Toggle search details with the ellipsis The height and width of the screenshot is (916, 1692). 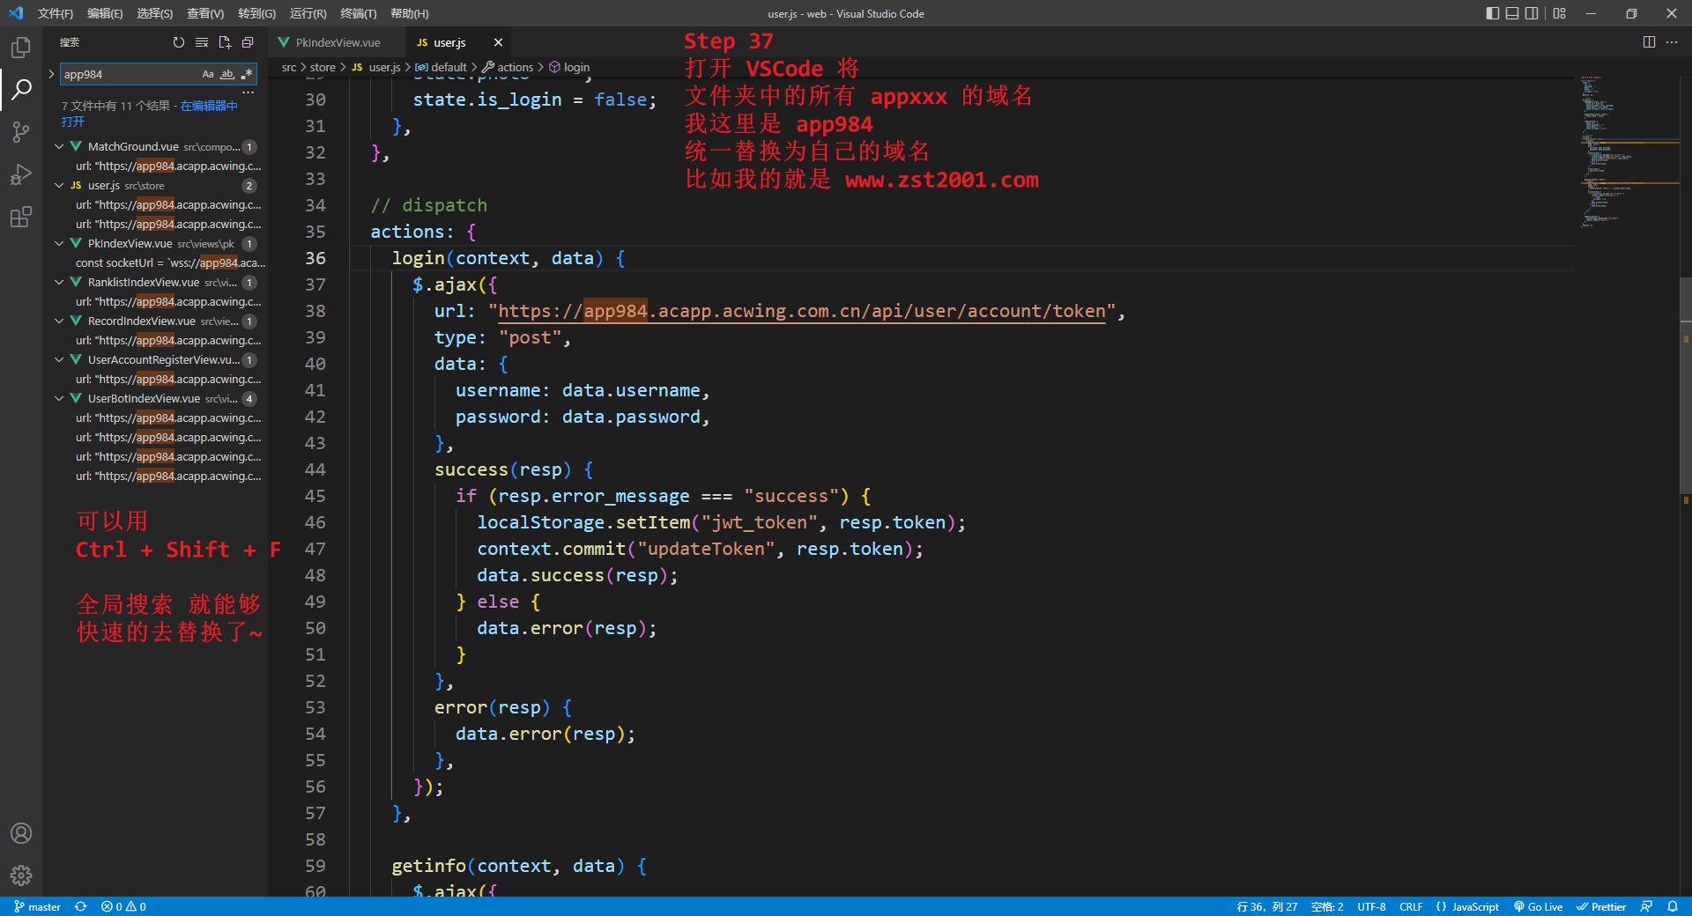(x=249, y=92)
